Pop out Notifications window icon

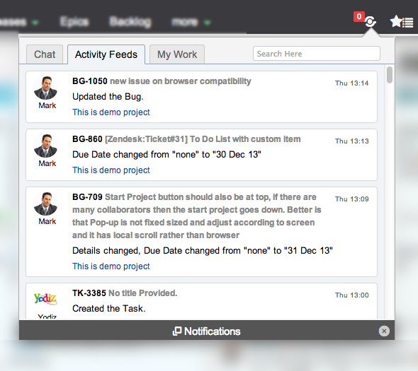(x=177, y=331)
